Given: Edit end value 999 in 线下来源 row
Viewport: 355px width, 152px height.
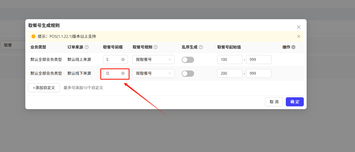Looking at the screenshot, I should [259, 73].
